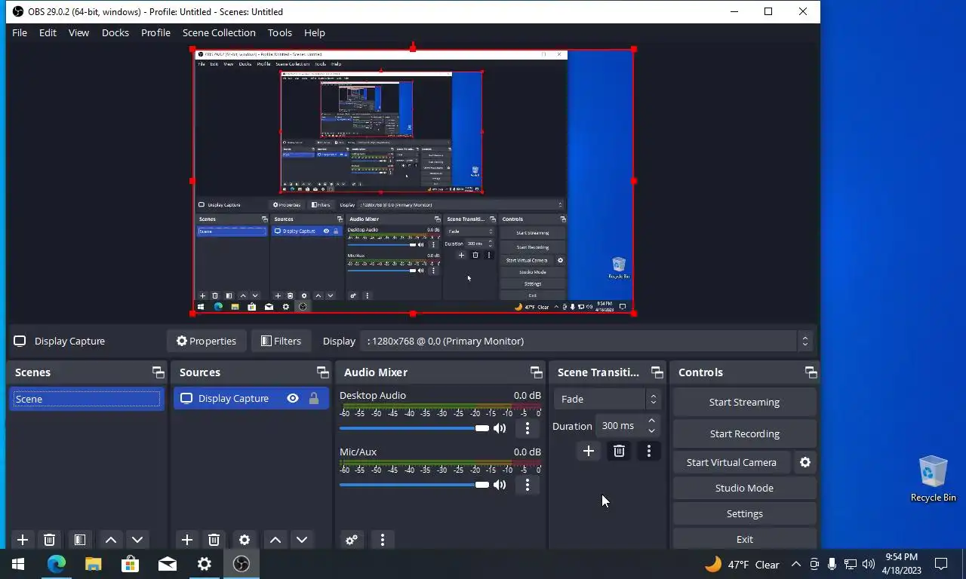Open File Explorer from taskbar
966x579 pixels.
pos(94,564)
